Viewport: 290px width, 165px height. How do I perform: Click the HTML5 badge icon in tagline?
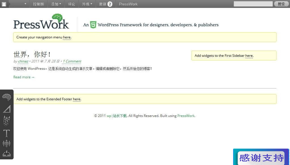pyautogui.click(x=93, y=25)
